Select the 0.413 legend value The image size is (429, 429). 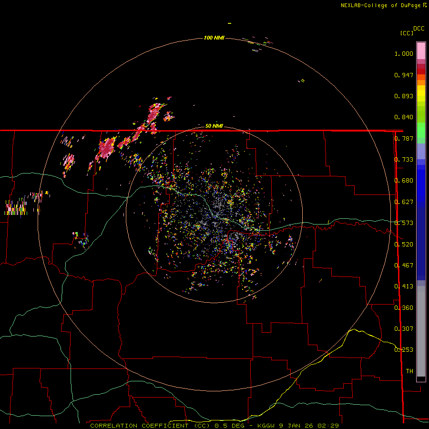[x=404, y=286]
